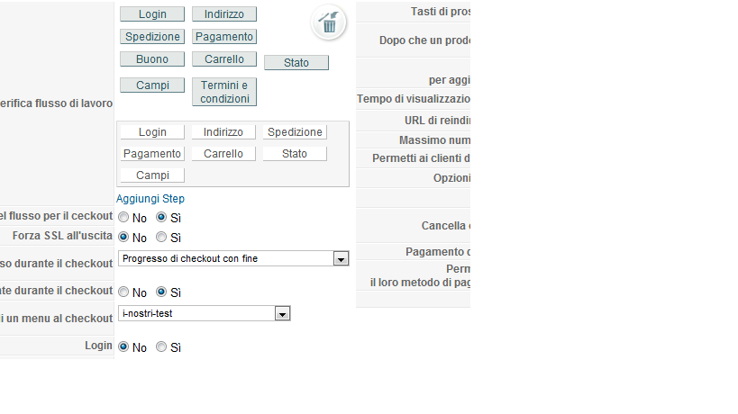Click the gray Spedizione step block
This screenshot has width=738, height=414.
point(152,37)
